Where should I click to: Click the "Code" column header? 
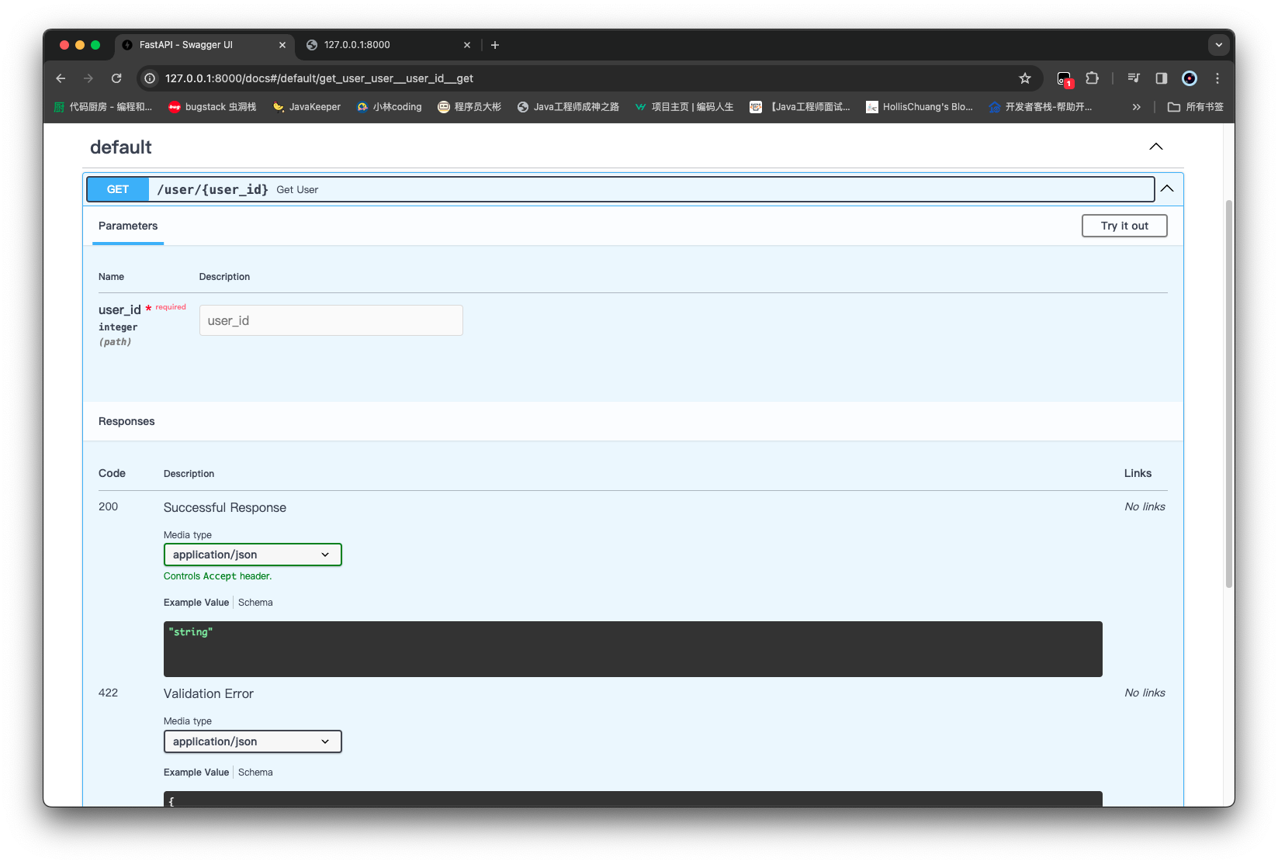pos(112,473)
